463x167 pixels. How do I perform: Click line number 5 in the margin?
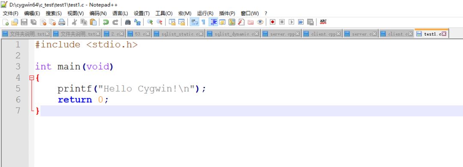[x=18, y=89]
